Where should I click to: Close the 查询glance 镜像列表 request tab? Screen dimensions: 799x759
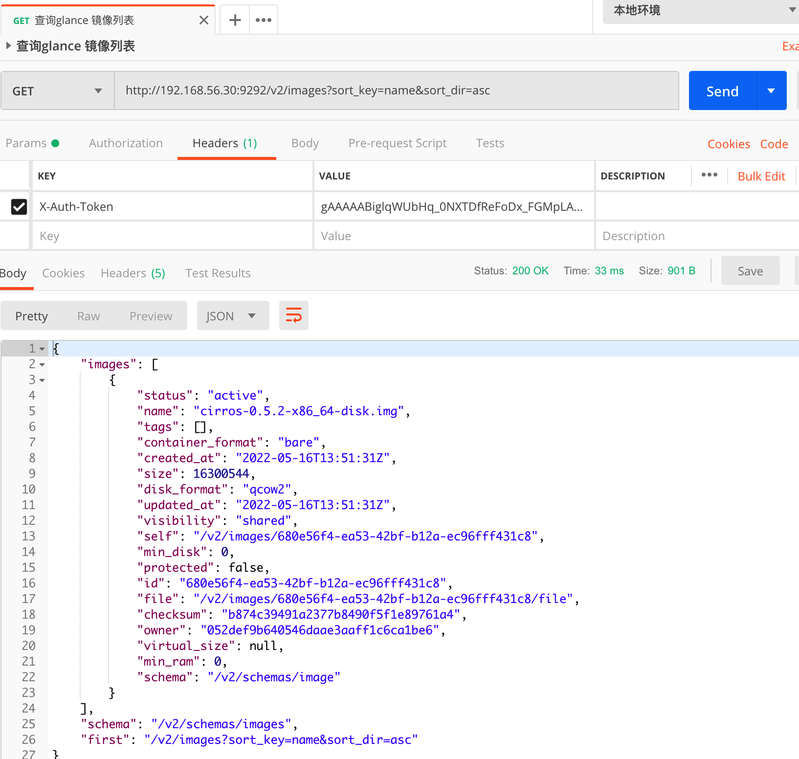click(x=204, y=20)
